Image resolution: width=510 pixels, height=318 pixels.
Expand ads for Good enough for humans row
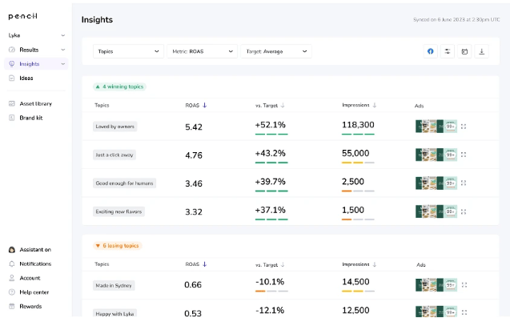[464, 183]
